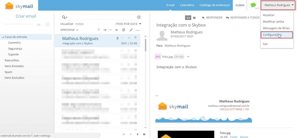The height and width of the screenshot is (138, 297).
Task: Open the Catálogo de endereços tab
Action: pyautogui.click(x=215, y=5)
